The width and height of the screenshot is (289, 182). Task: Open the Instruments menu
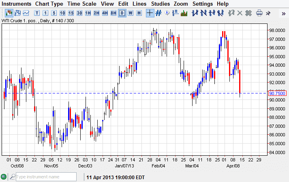tap(16, 4)
